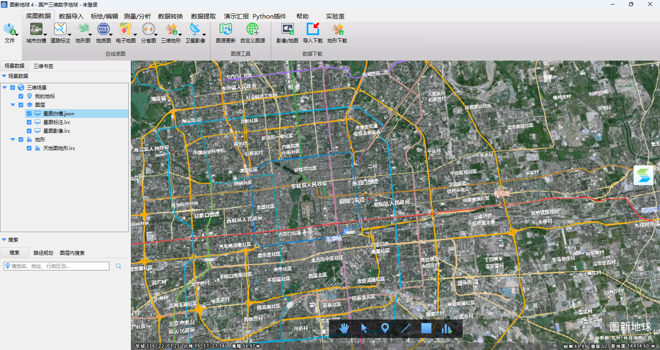Disable the 天地图地形.lrc terrain checkbox

click(29, 148)
